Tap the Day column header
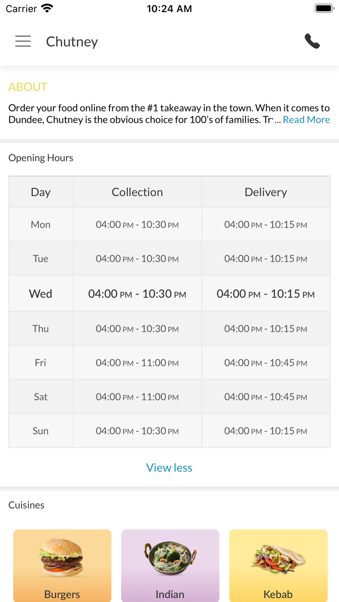339x602 pixels. pyautogui.click(x=41, y=192)
